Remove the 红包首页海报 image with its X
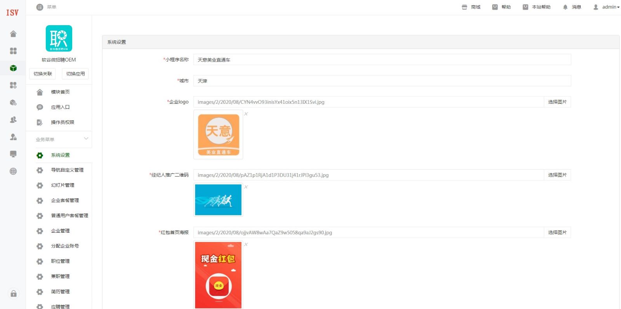 pyautogui.click(x=246, y=244)
